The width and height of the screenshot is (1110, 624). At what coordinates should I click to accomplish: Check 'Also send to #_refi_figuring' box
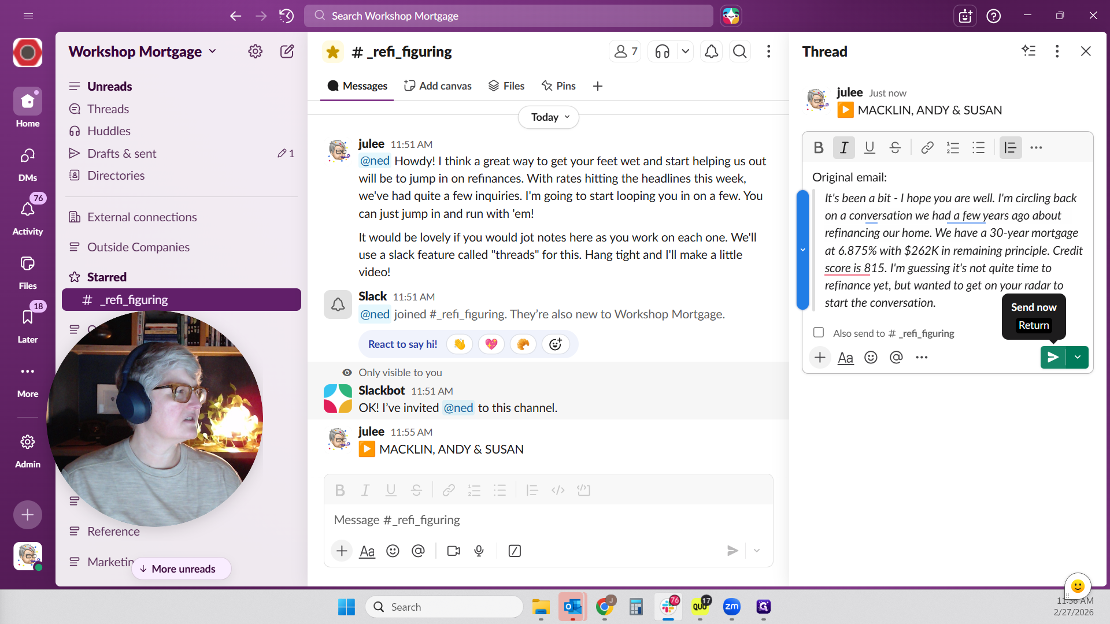pyautogui.click(x=819, y=333)
